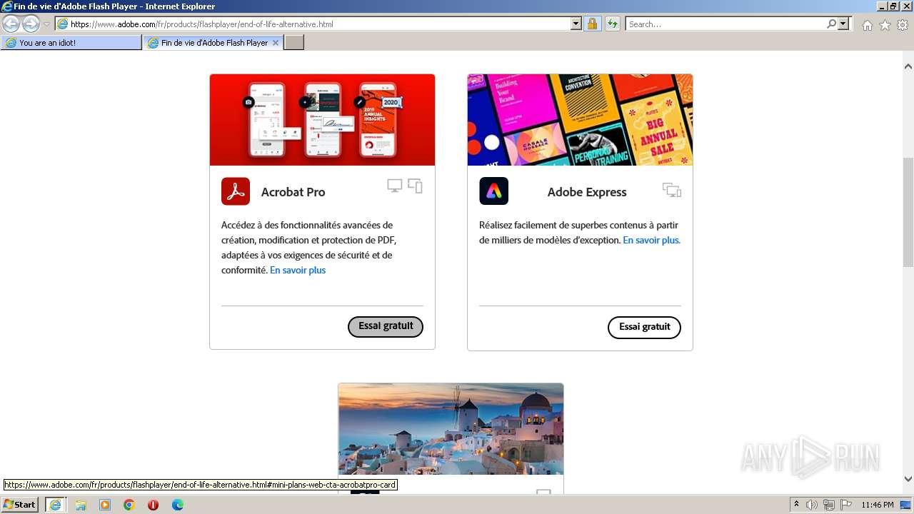Open the recent pages dropdown arrow

(x=46, y=24)
